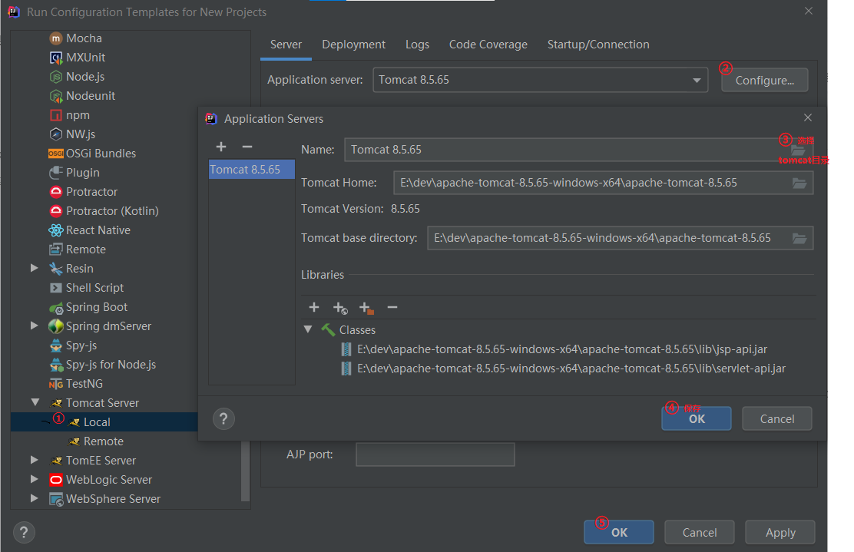Select Remote under Tomcat Server

click(x=104, y=441)
